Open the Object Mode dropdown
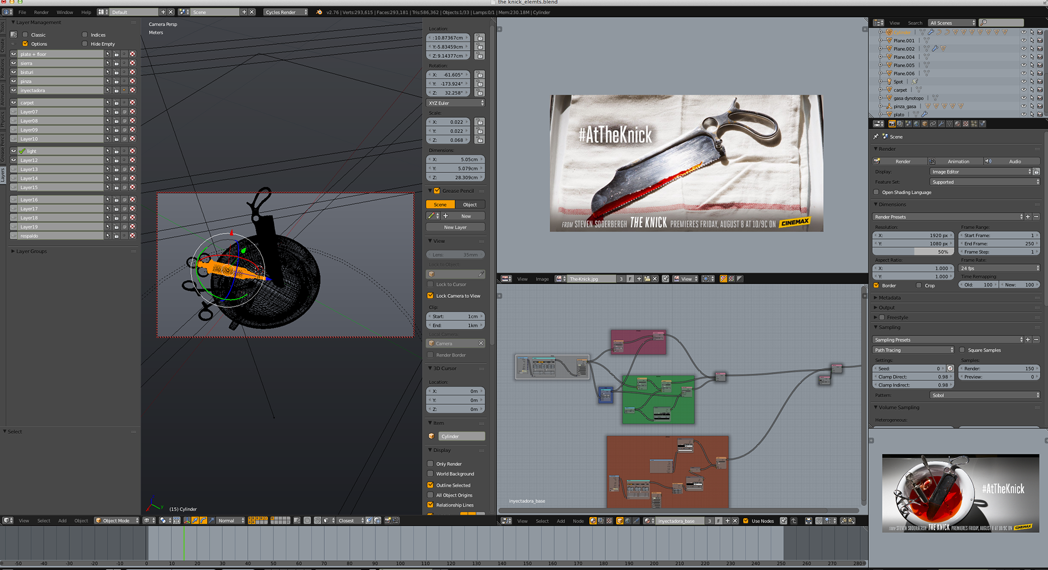Viewport: 1048px width, 570px height. [x=117, y=520]
